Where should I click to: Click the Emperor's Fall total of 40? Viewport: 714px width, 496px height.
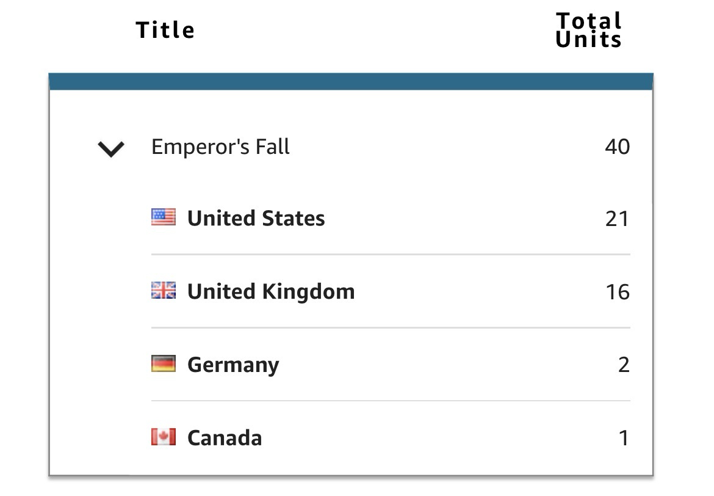617,147
